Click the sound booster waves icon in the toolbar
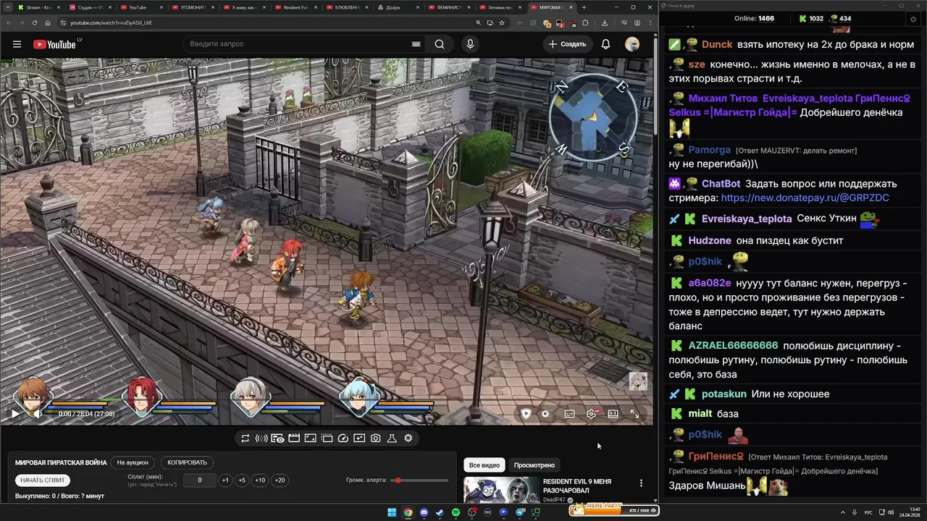This screenshot has height=521, width=927. 261,439
